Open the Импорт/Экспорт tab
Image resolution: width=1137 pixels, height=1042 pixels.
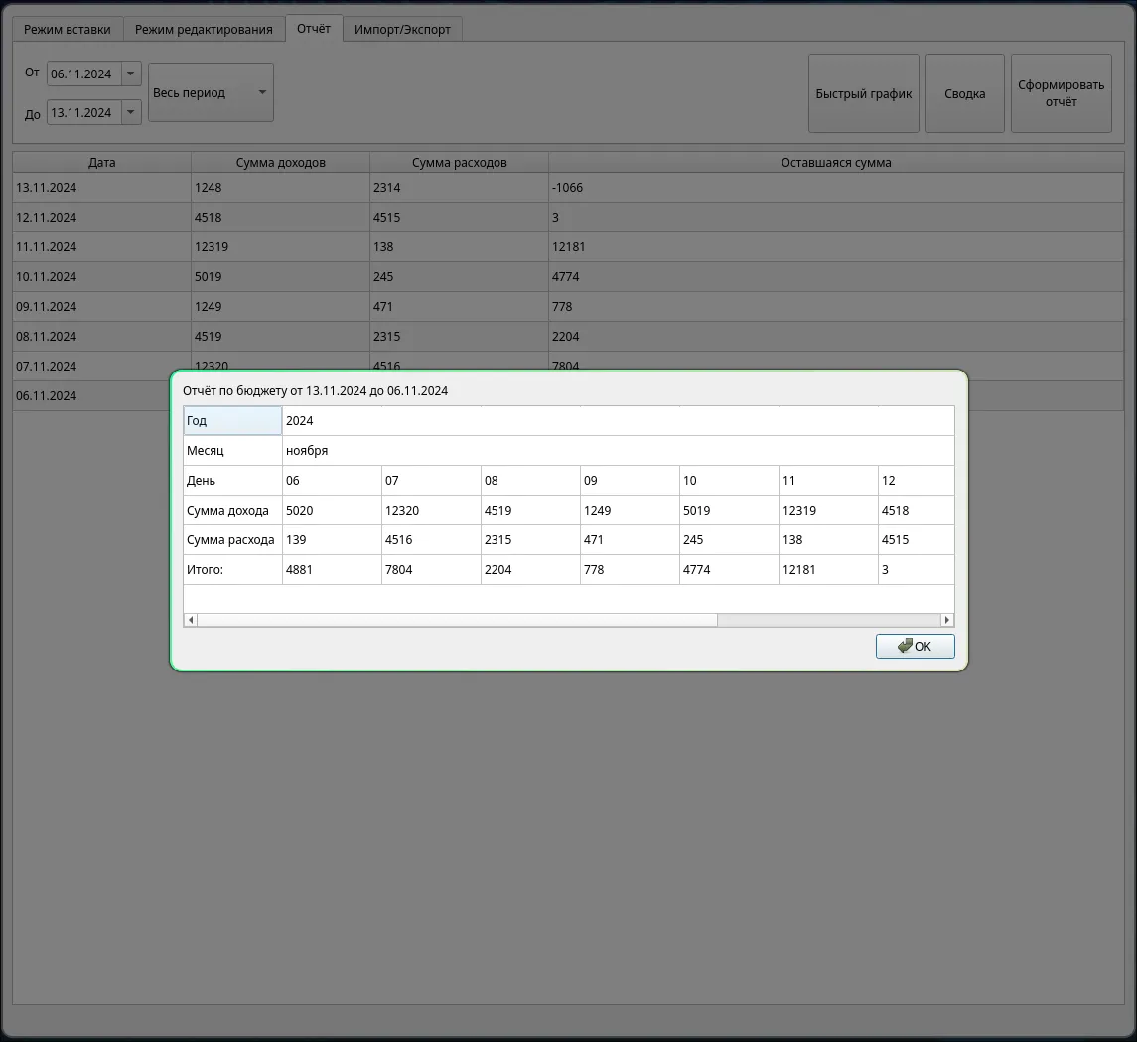[402, 29]
